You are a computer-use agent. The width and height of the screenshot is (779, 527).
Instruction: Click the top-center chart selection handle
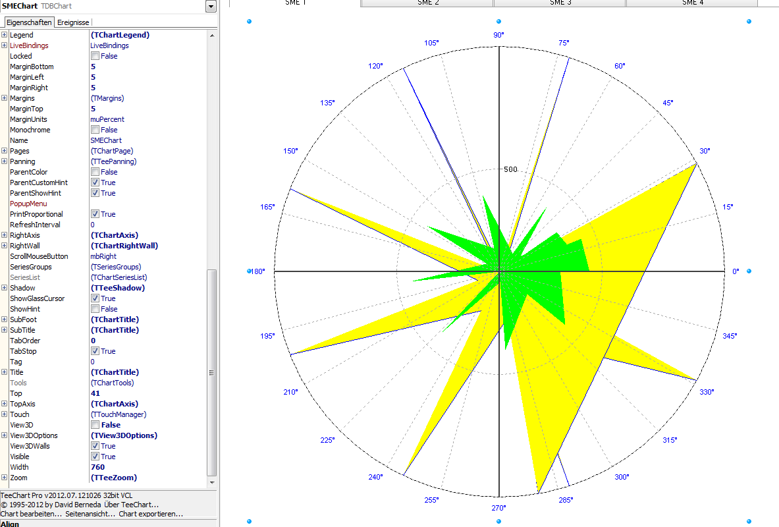(x=498, y=21)
